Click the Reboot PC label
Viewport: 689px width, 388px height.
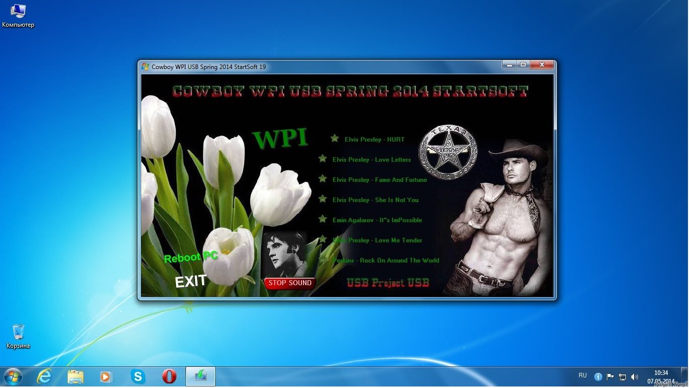point(191,257)
